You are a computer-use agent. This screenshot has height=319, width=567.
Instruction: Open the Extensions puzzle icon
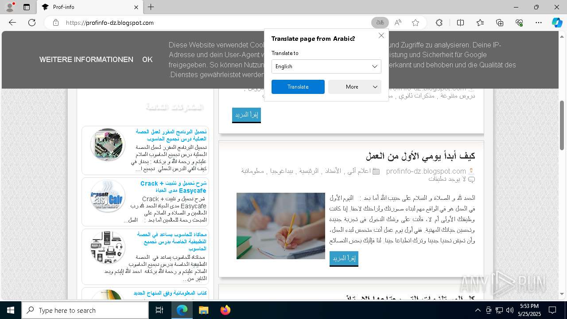click(439, 23)
